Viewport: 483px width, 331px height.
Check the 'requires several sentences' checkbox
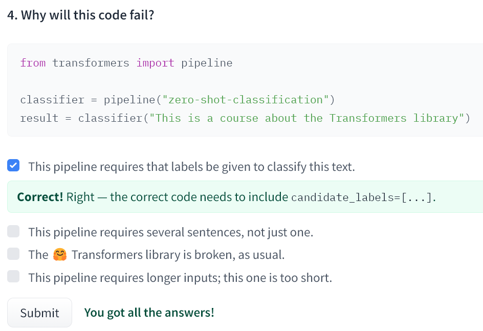(x=14, y=232)
